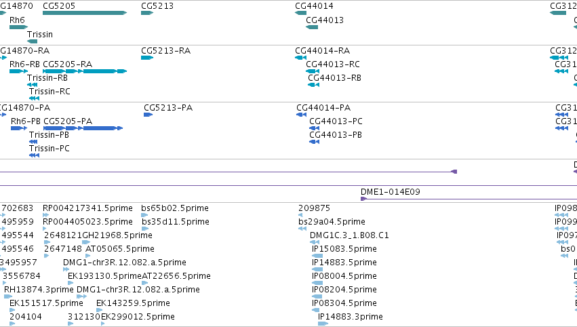Image resolution: width=577 pixels, height=327 pixels.
Task: Select the Rh6-PB protein label
Action: coord(25,121)
